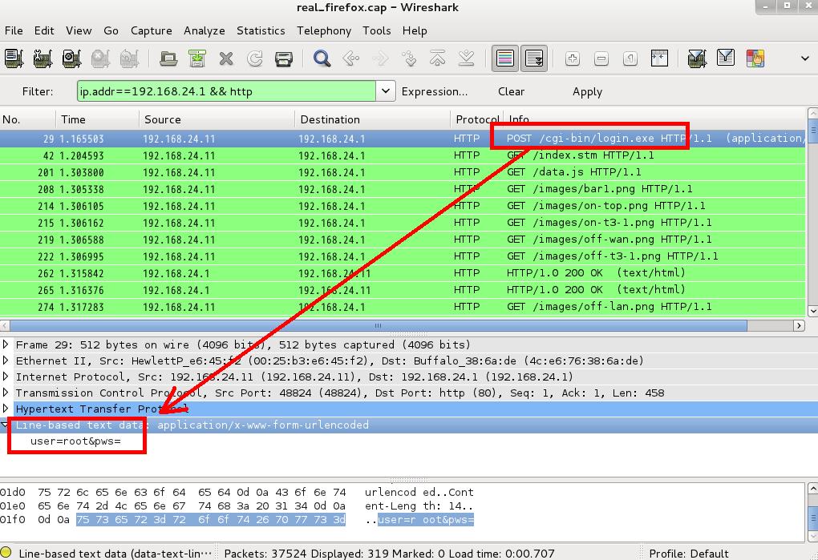The image size is (818, 560).
Task: Sort by the Source column header
Action: pyautogui.click(x=217, y=119)
